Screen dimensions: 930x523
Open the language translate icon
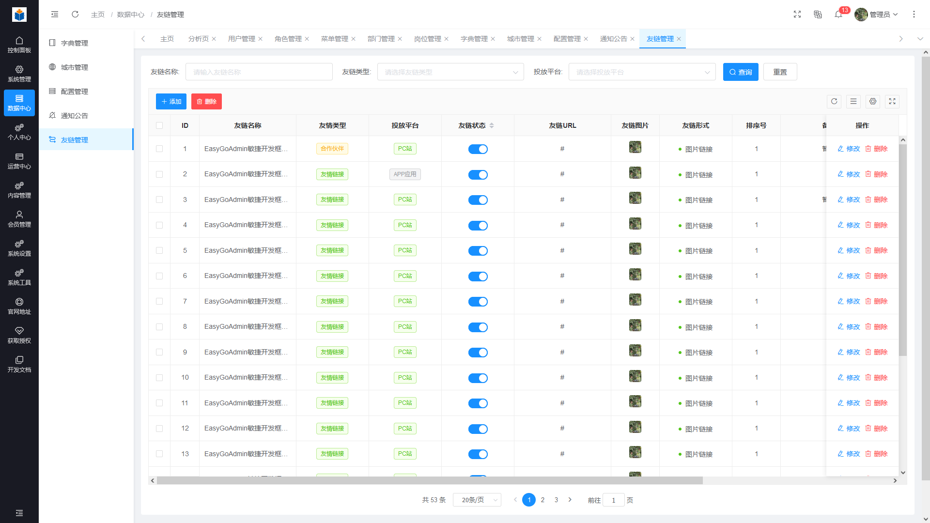coord(818,15)
